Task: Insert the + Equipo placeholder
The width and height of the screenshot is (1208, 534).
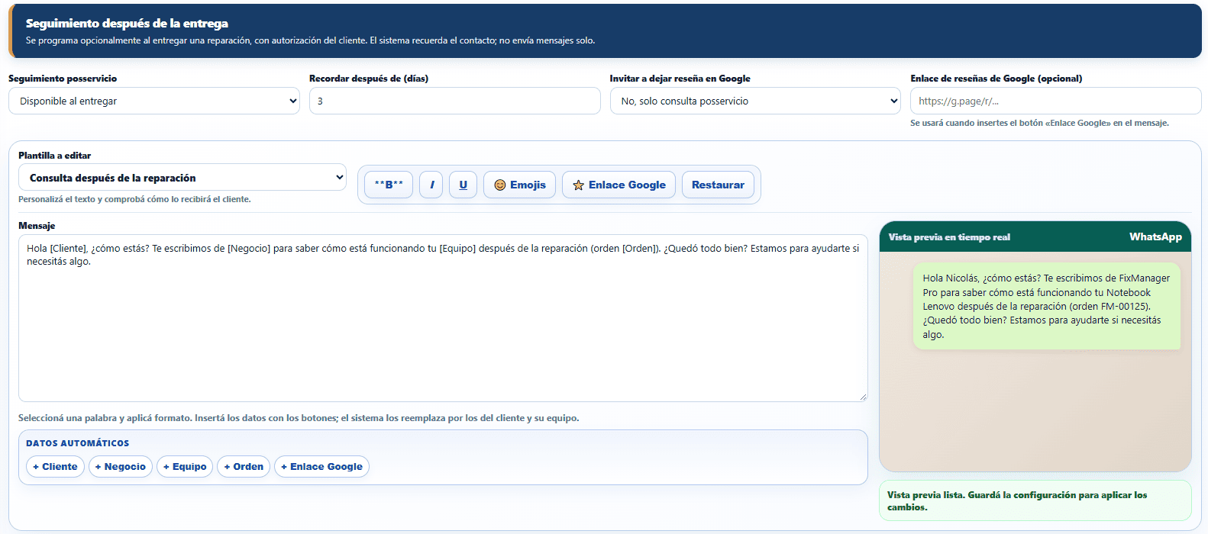Action: tap(185, 466)
